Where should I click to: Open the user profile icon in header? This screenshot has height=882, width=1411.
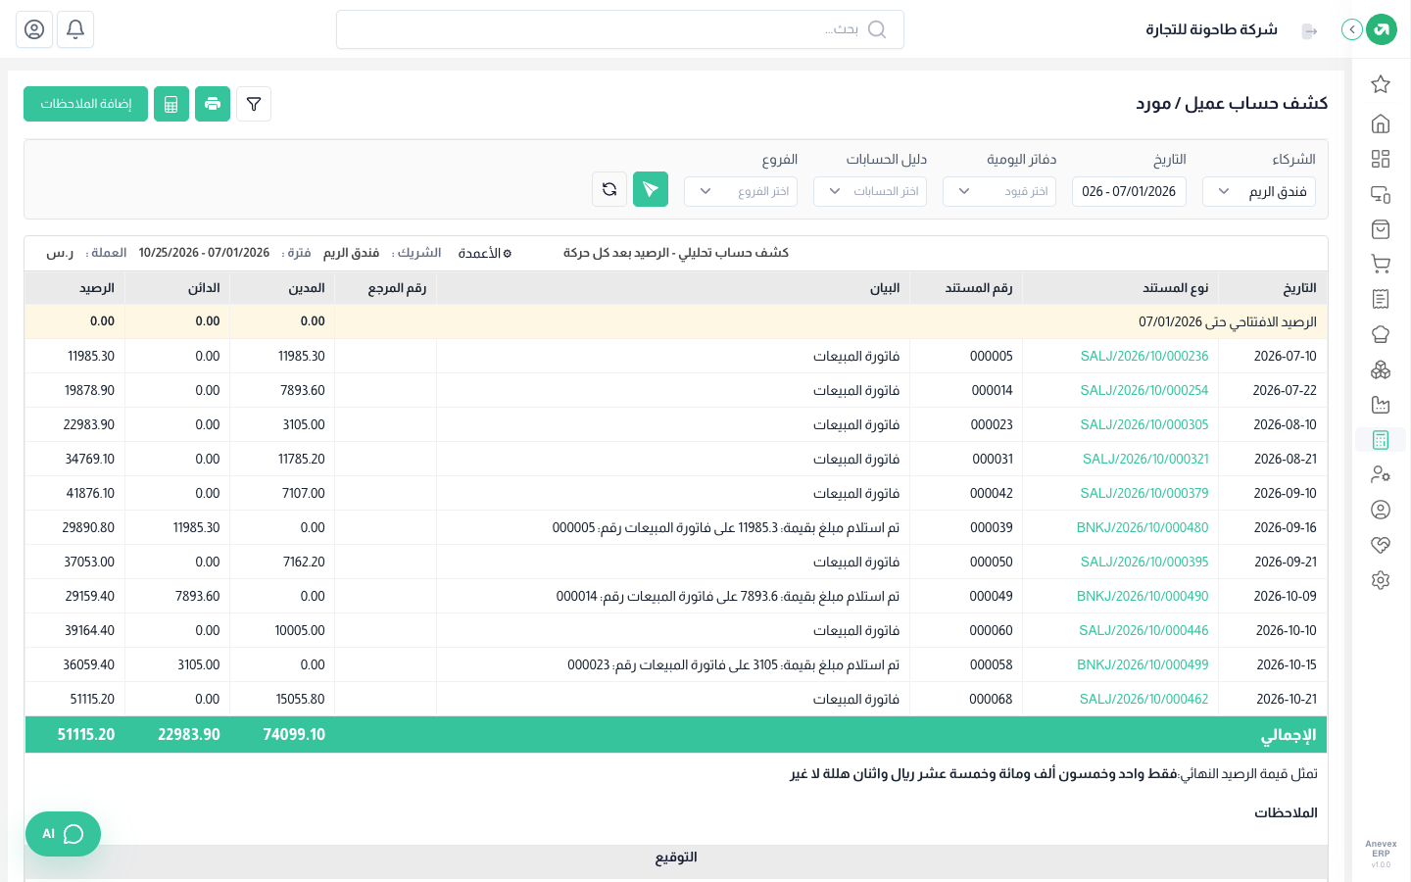point(34,29)
